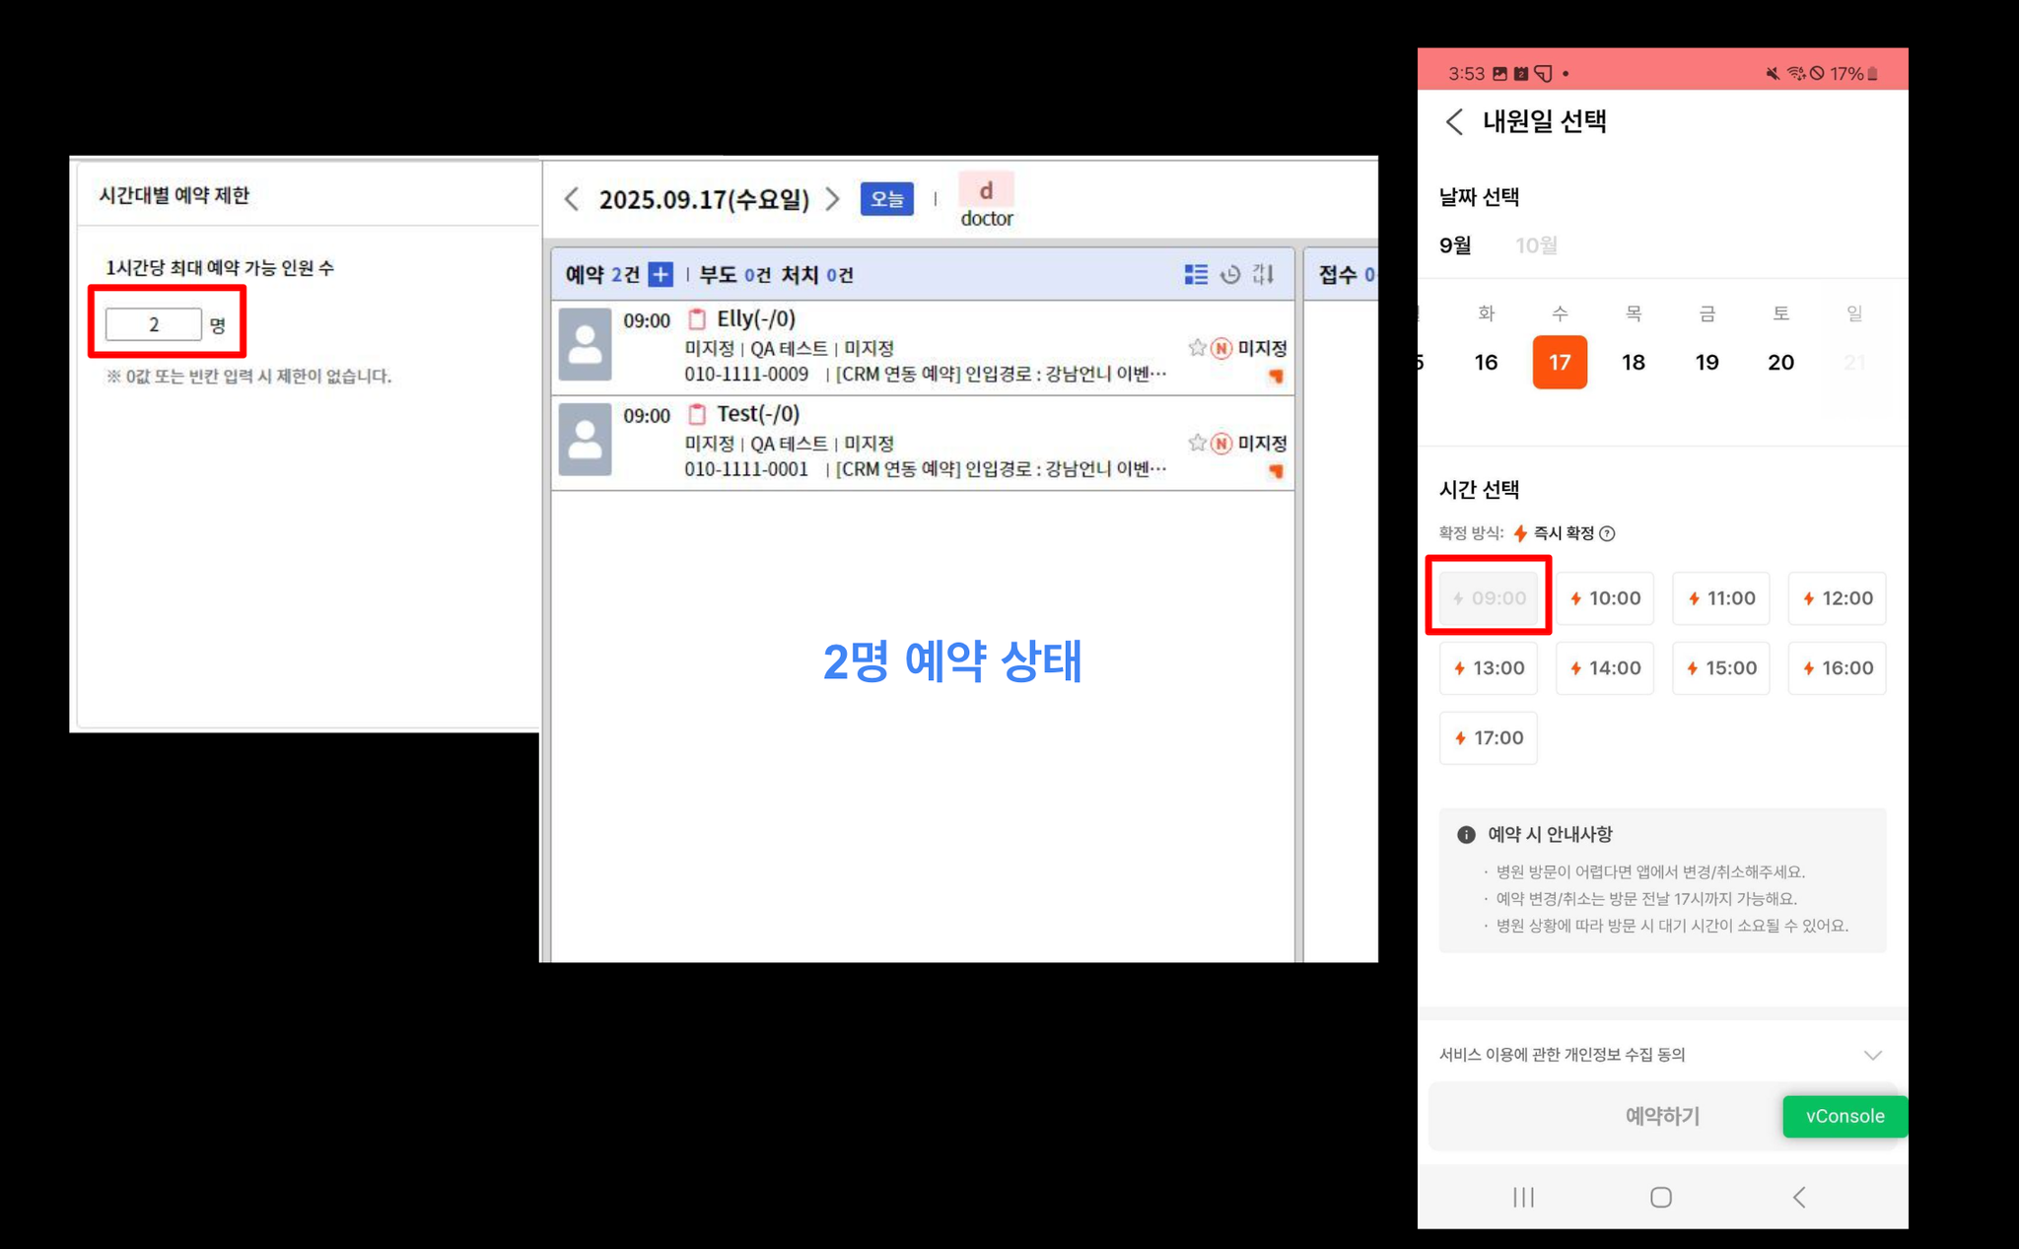
Task: Select the 9월 month tab
Action: pos(1455,245)
